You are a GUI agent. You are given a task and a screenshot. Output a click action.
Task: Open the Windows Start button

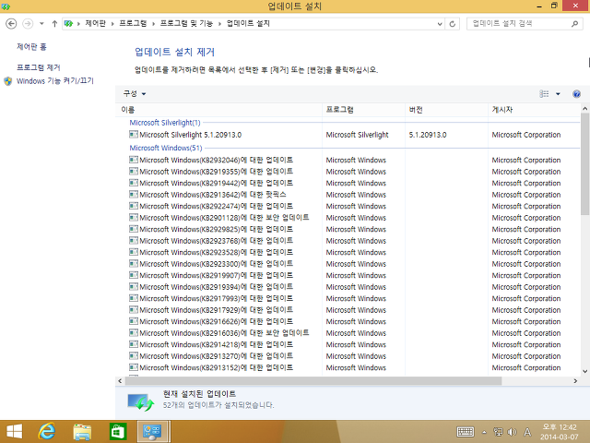pos(15,432)
